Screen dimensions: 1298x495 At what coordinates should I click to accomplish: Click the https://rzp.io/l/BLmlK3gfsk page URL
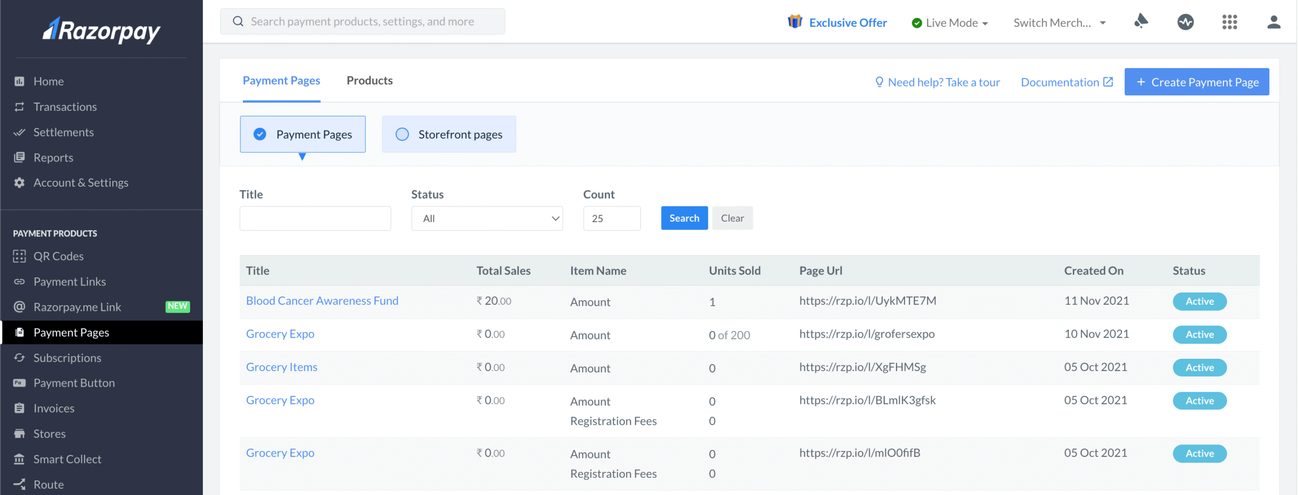867,400
